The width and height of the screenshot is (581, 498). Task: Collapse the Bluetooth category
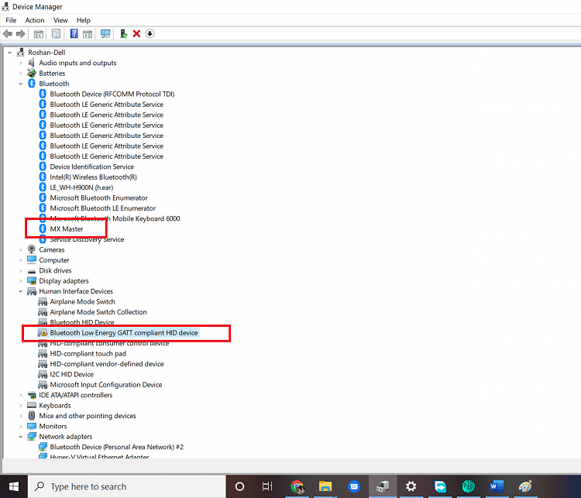[x=21, y=84]
